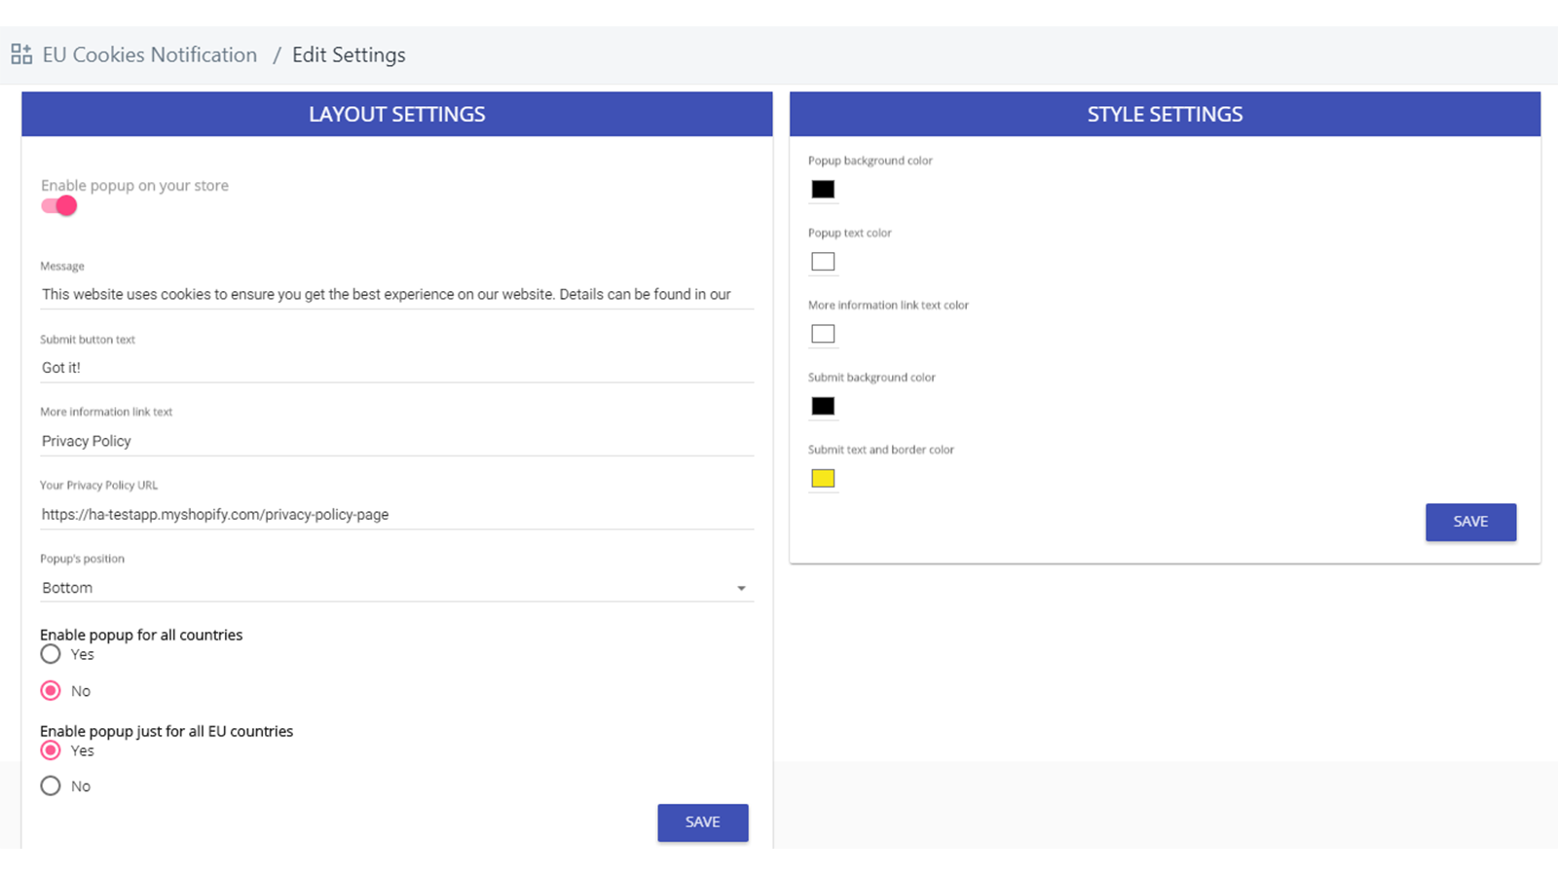1558x876 pixels.
Task: Click the STYLE SETTINGS header
Action: tap(1165, 114)
